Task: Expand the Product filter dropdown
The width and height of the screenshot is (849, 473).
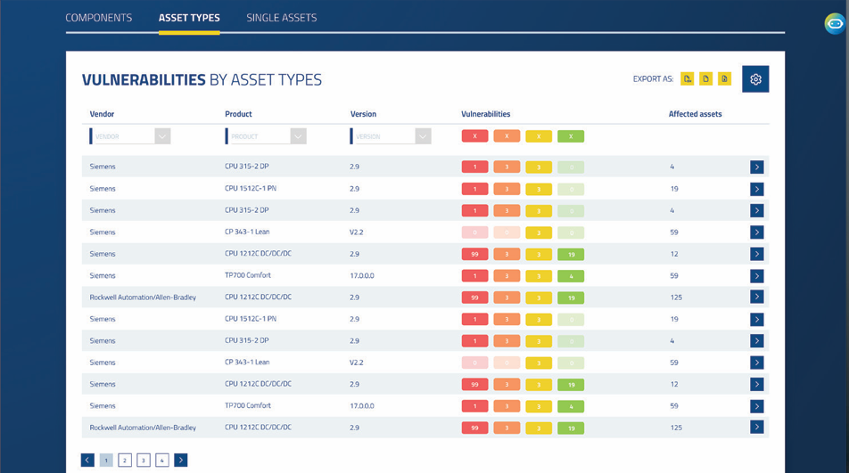Action: pyautogui.click(x=299, y=136)
